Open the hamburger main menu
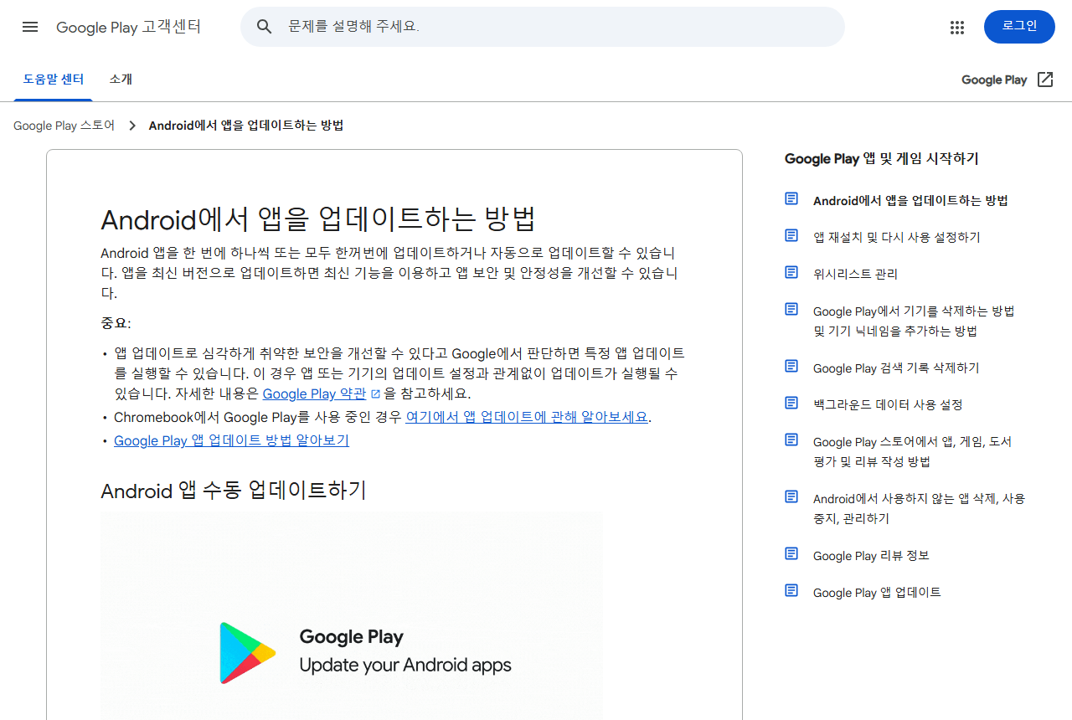This screenshot has height=720, width=1072. point(30,27)
